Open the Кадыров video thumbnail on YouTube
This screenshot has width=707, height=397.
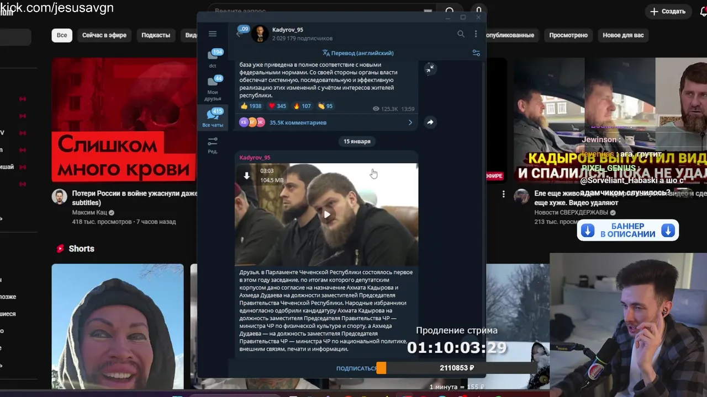click(x=610, y=120)
